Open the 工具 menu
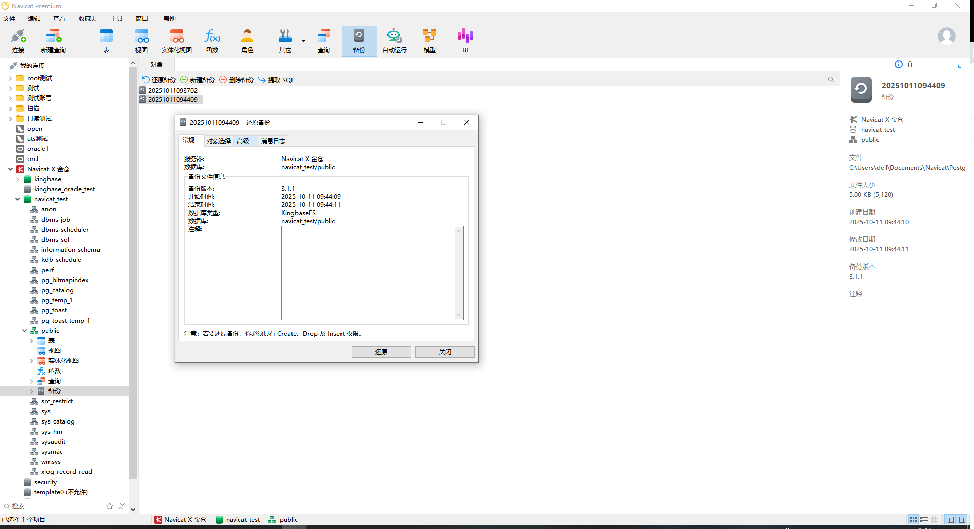 click(x=117, y=18)
